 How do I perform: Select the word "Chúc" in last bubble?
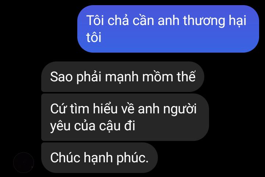pos(65,157)
